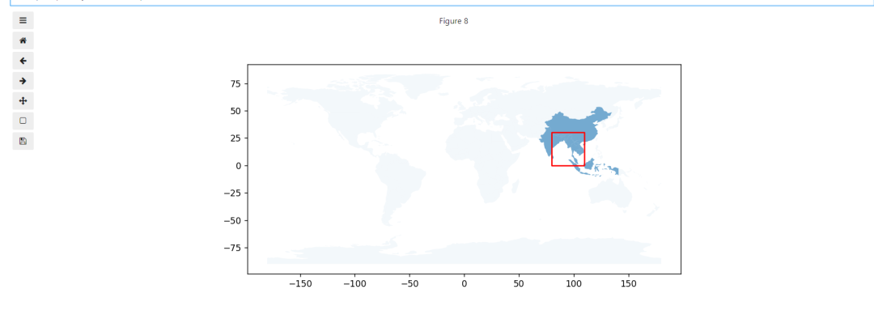Click the x-axis tick label 150

[x=629, y=283]
